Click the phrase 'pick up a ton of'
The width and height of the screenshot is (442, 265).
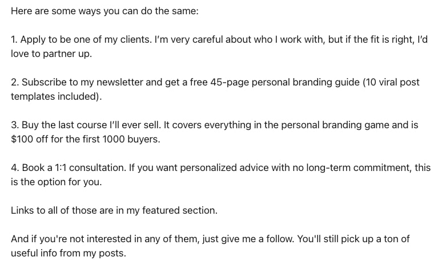pos(375,239)
